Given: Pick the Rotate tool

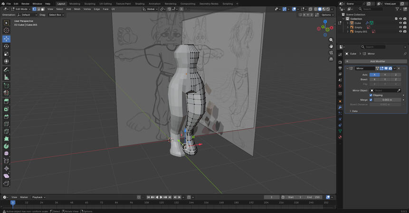Looking at the screenshot, I should (x=6, y=46).
